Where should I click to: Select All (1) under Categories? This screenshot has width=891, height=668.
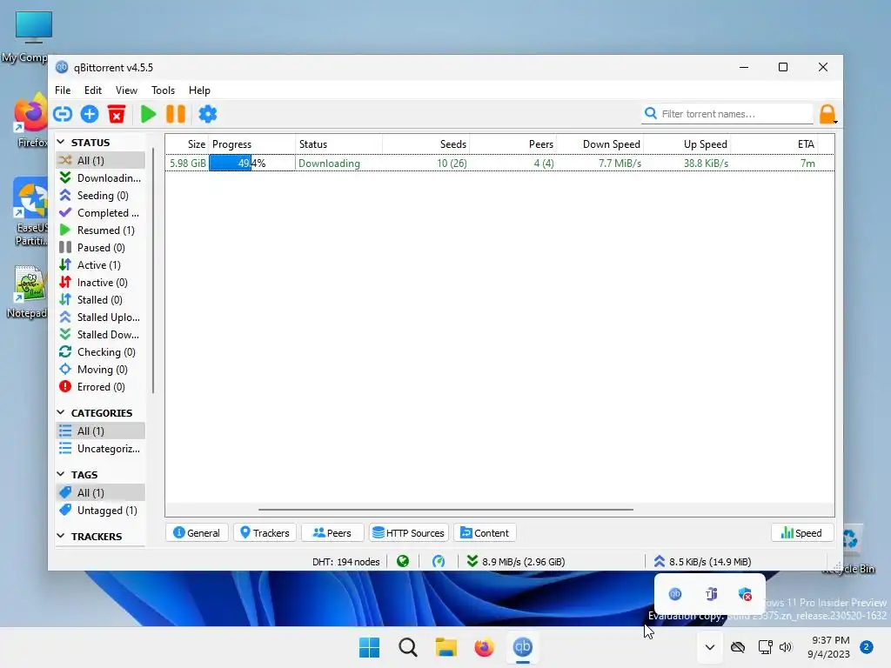(101, 431)
